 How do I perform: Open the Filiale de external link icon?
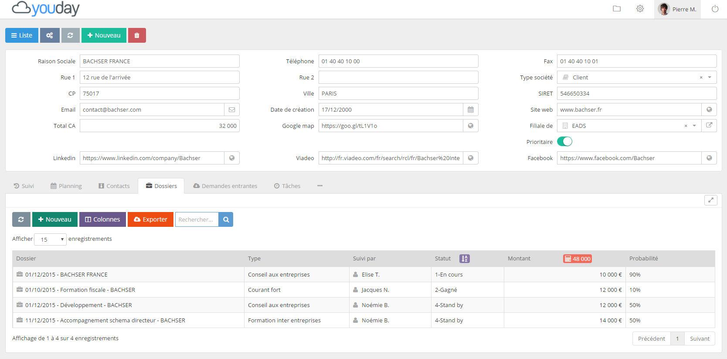click(x=709, y=126)
